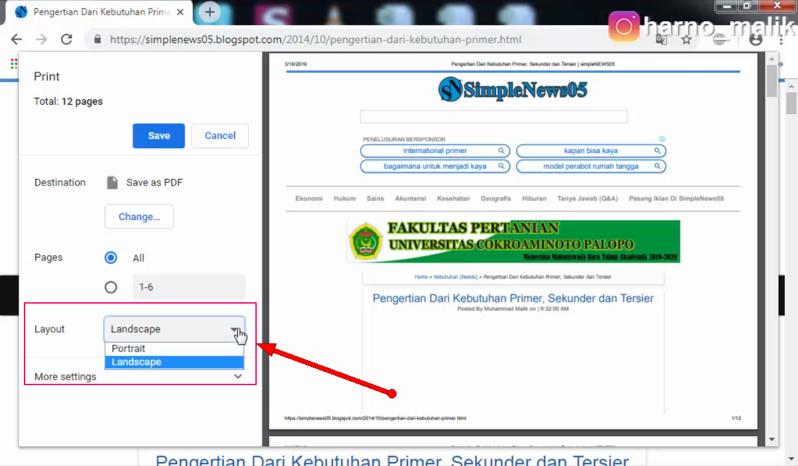Click 'bagaimana untuk menjadi kaya' search pill
The image size is (798, 466).
(x=435, y=166)
